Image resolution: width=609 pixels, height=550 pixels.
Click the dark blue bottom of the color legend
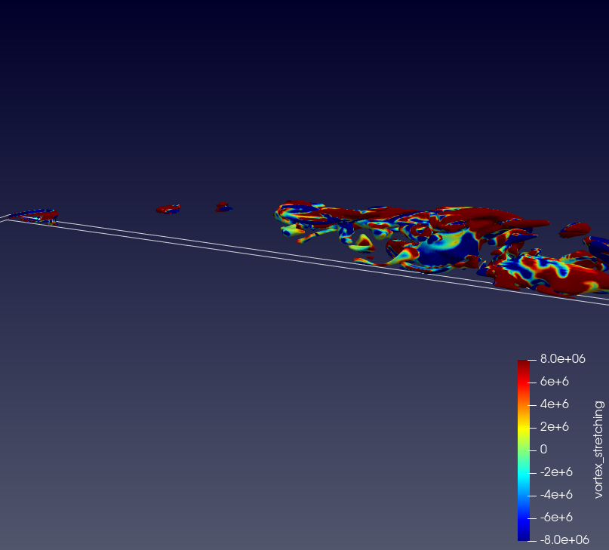point(524,535)
